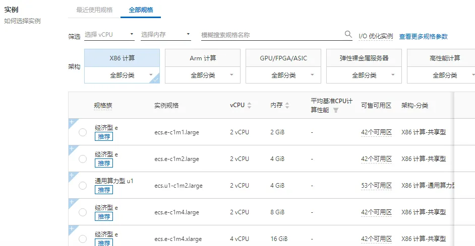Click corner plus icon on ecs.e-c1m1.large row
475x246 pixels.
coord(71,122)
